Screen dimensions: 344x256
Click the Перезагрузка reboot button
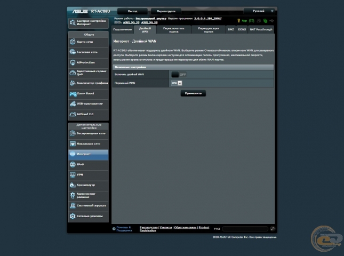click(x=165, y=11)
